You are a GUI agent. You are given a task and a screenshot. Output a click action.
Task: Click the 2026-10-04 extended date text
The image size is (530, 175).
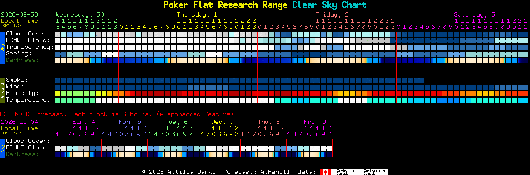point(19,122)
